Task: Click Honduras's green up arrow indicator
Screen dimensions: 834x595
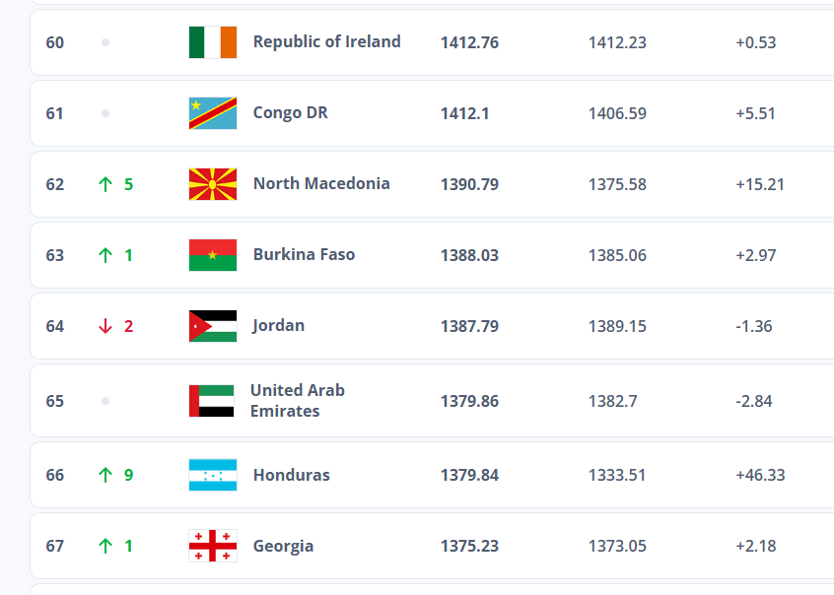Action: (x=105, y=475)
